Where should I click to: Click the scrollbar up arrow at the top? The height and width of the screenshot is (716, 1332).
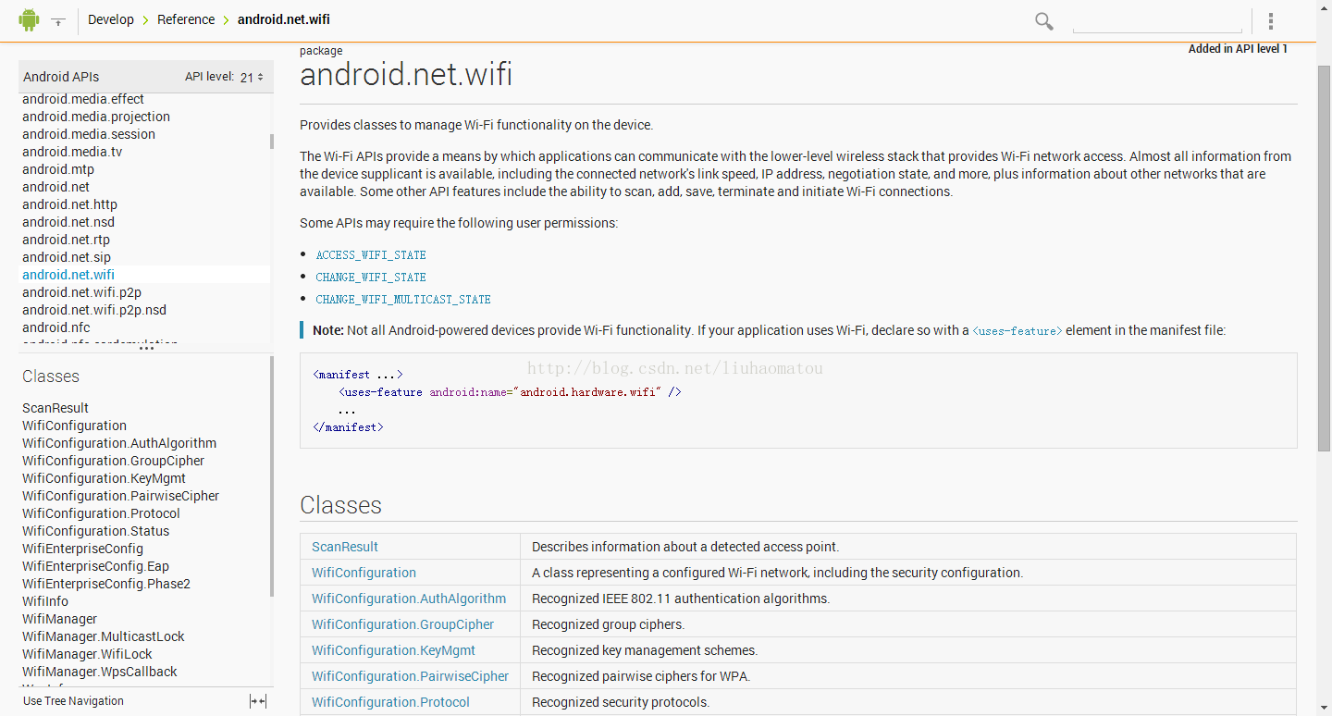point(1324,50)
